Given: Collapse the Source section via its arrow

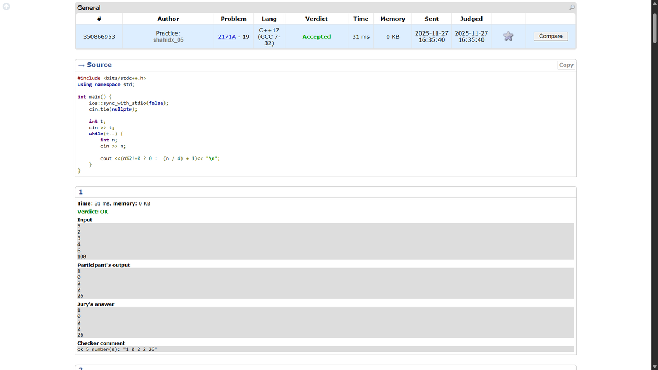Looking at the screenshot, I should 81,65.
